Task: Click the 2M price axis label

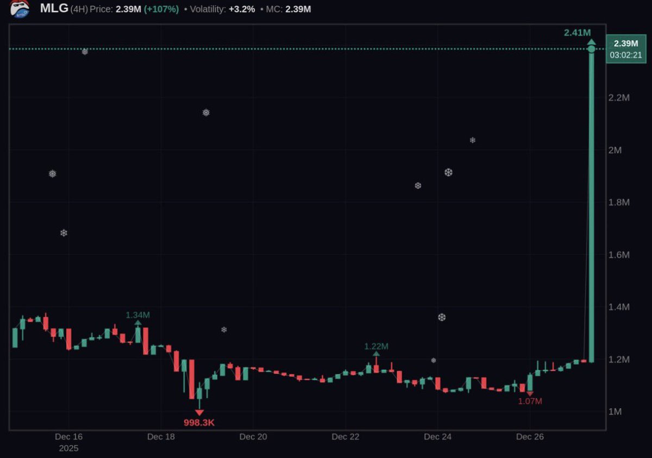Action: pyautogui.click(x=615, y=150)
